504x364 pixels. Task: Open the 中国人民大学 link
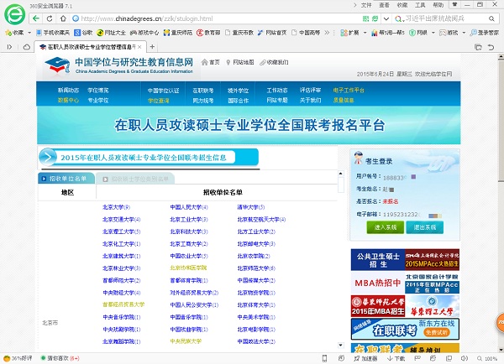(x=189, y=207)
